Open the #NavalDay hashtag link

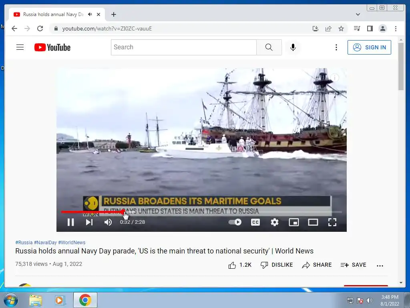point(45,243)
